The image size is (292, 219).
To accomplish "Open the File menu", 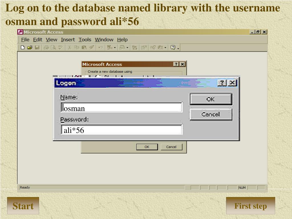I will tap(25, 40).
